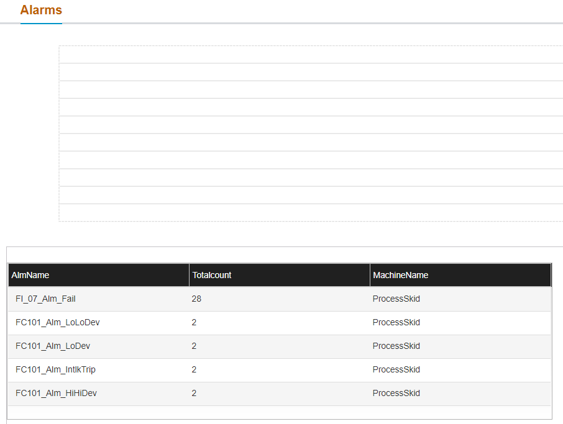Open the Alarms tab
563x424 pixels.
click(41, 11)
